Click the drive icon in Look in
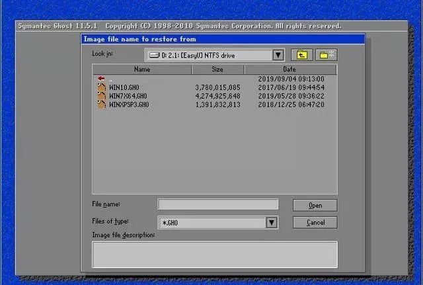Screen dimensions: 423x285 tap(154, 56)
